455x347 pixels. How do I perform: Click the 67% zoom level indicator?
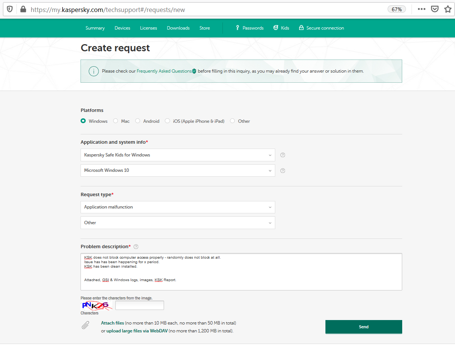click(x=397, y=9)
